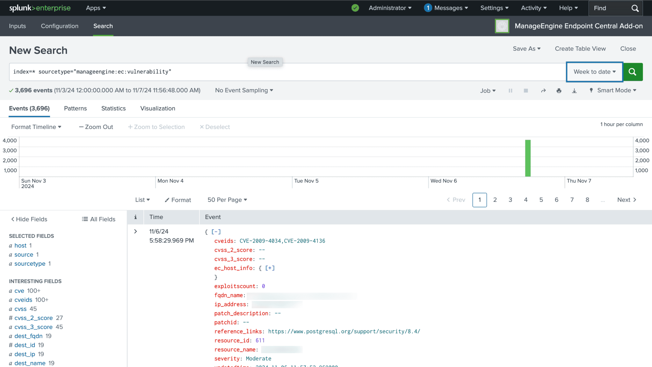652x367 pixels.
Task: Open the Format options button
Action: pyautogui.click(x=178, y=200)
